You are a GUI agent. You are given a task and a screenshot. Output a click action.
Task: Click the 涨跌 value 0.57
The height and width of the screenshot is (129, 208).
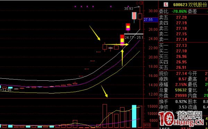[x=182, y=79]
